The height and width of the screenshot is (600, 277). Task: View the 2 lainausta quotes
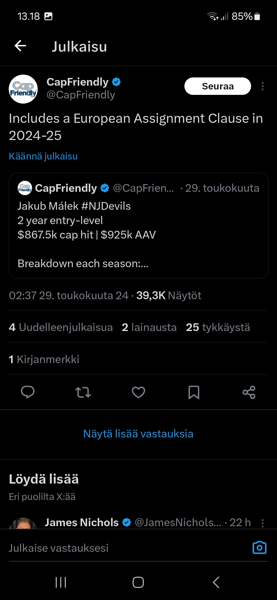149,327
